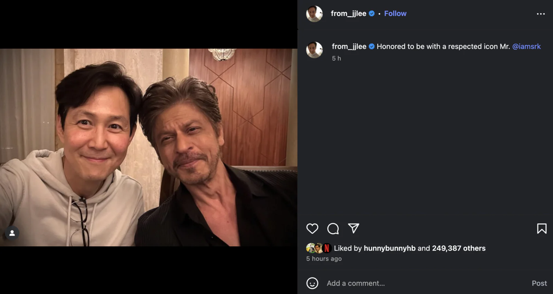Toggle following by clicking Follow

395,13
